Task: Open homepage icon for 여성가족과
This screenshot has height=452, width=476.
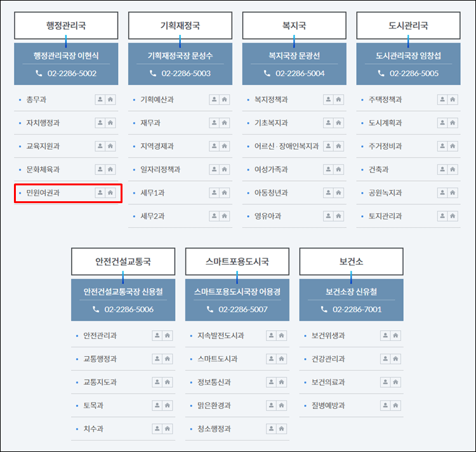Action: click(339, 169)
